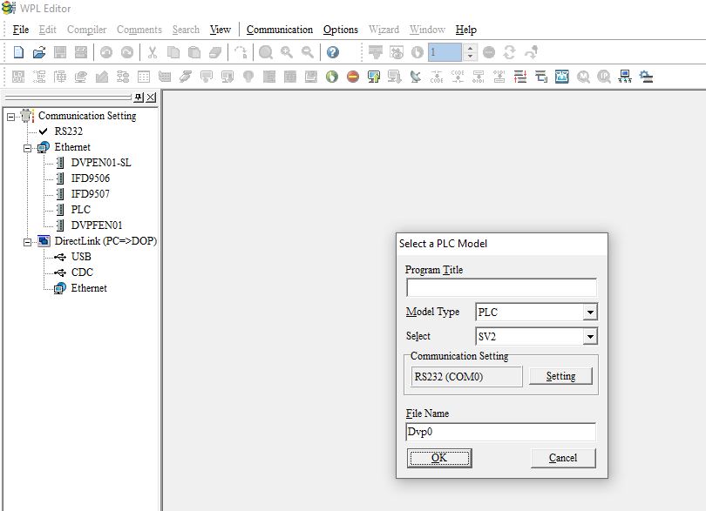Click the toolbar number box showing 1
The height and width of the screenshot is (511, 706).
coord(445,52)
